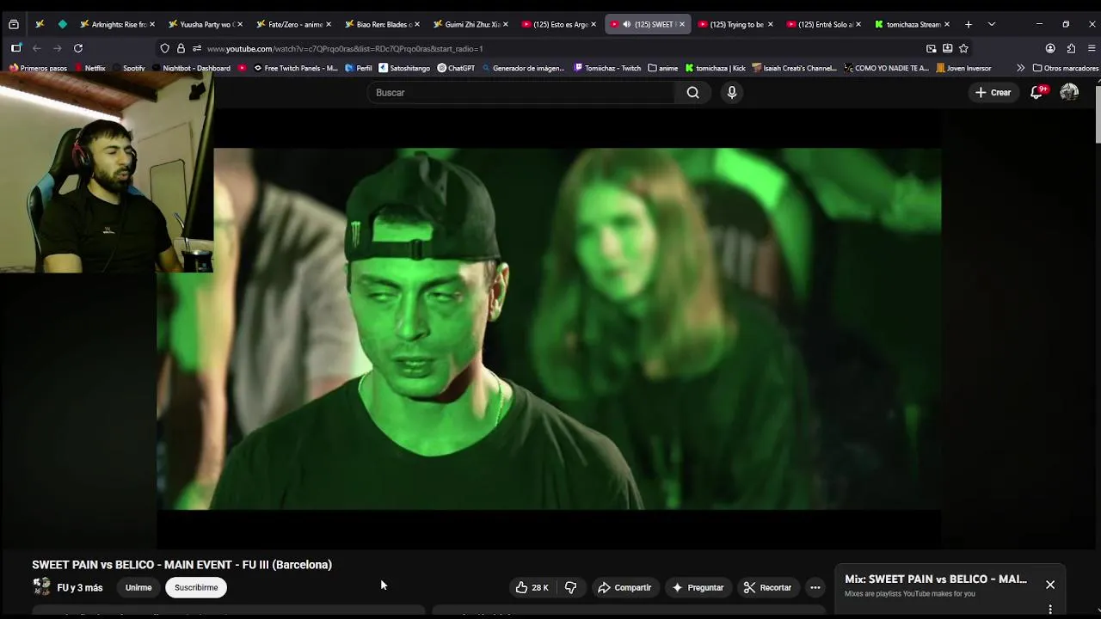Open YouTube notifications bell
The image size is (1101, 619).
[1036, 92]
